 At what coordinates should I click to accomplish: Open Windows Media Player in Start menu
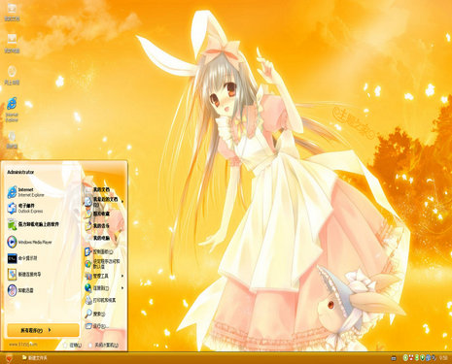coord(29,242)
